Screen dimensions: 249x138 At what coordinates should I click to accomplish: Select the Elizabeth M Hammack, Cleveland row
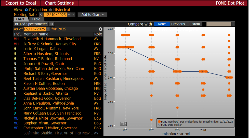(58, 39)
